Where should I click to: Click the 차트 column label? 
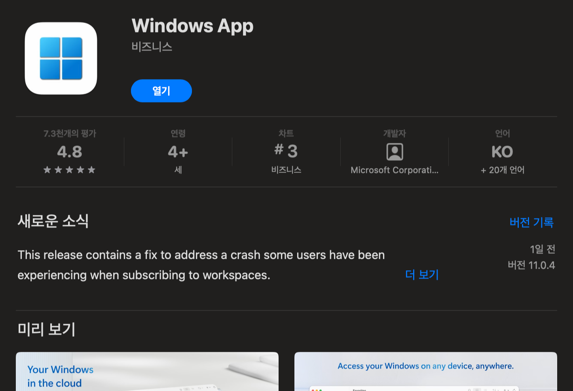[x=286, y=133]
